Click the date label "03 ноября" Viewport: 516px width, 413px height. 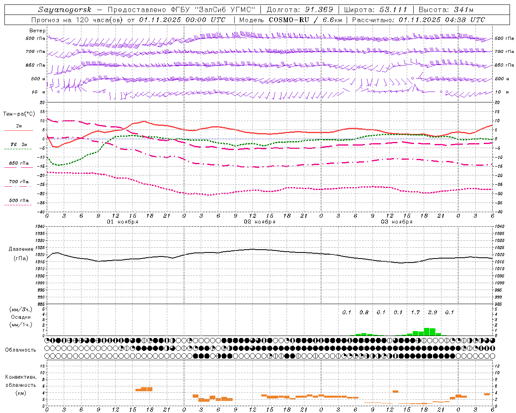pyautogui.click(x=397, y=222)
